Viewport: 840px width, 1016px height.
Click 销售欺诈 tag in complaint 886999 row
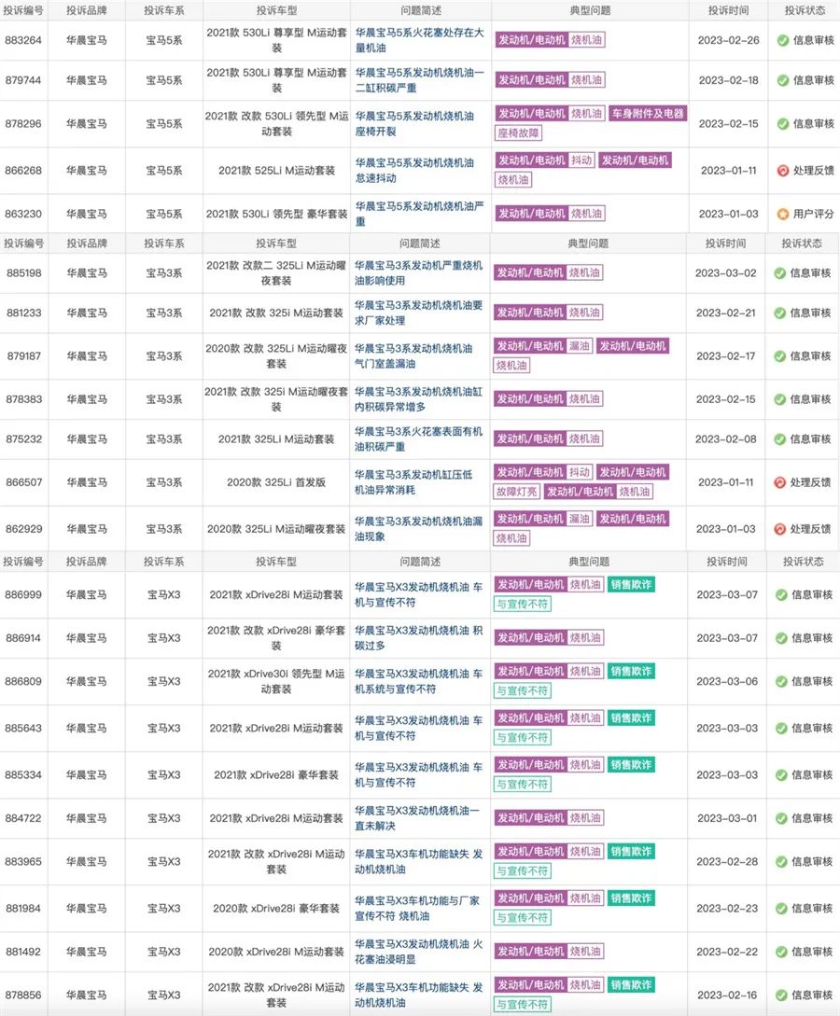[631, 585]
